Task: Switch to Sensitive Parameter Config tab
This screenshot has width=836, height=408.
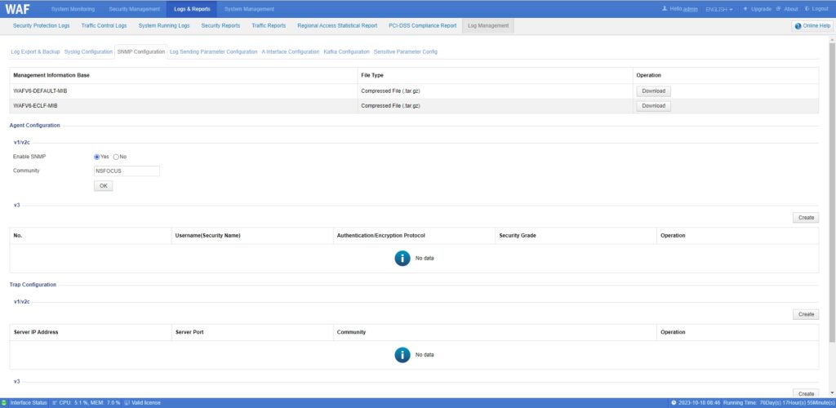Action: [406, 51]
